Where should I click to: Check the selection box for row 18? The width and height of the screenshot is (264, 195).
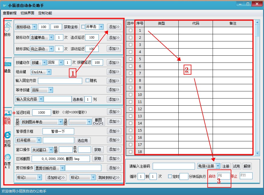point(130,152)
